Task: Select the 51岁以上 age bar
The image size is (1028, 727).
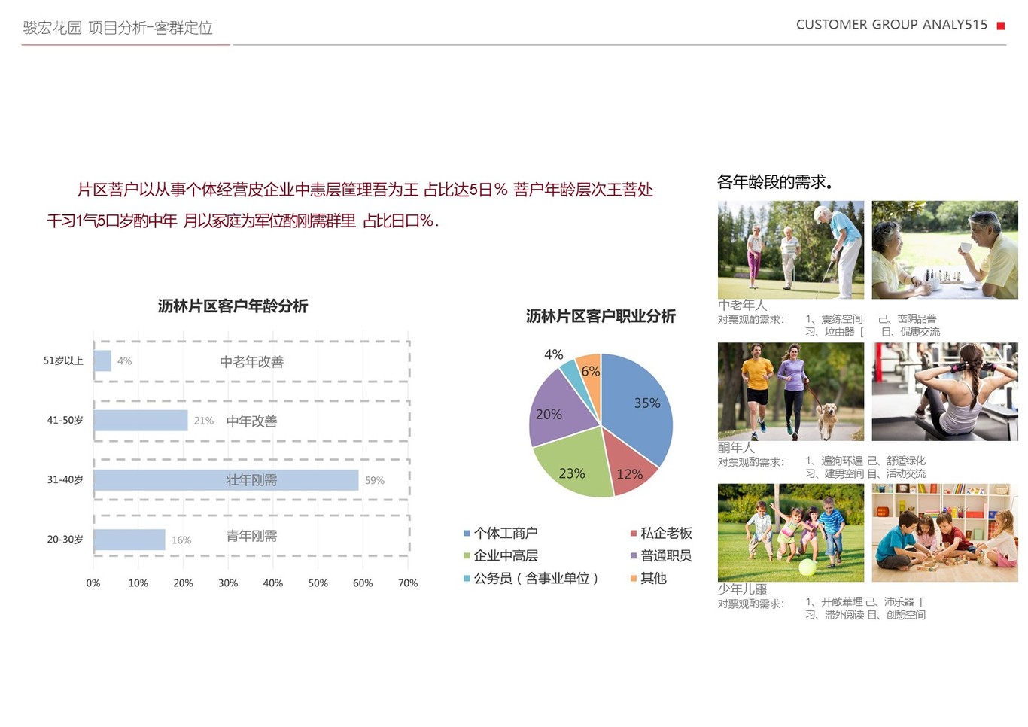Action: [x=102, y=361]
